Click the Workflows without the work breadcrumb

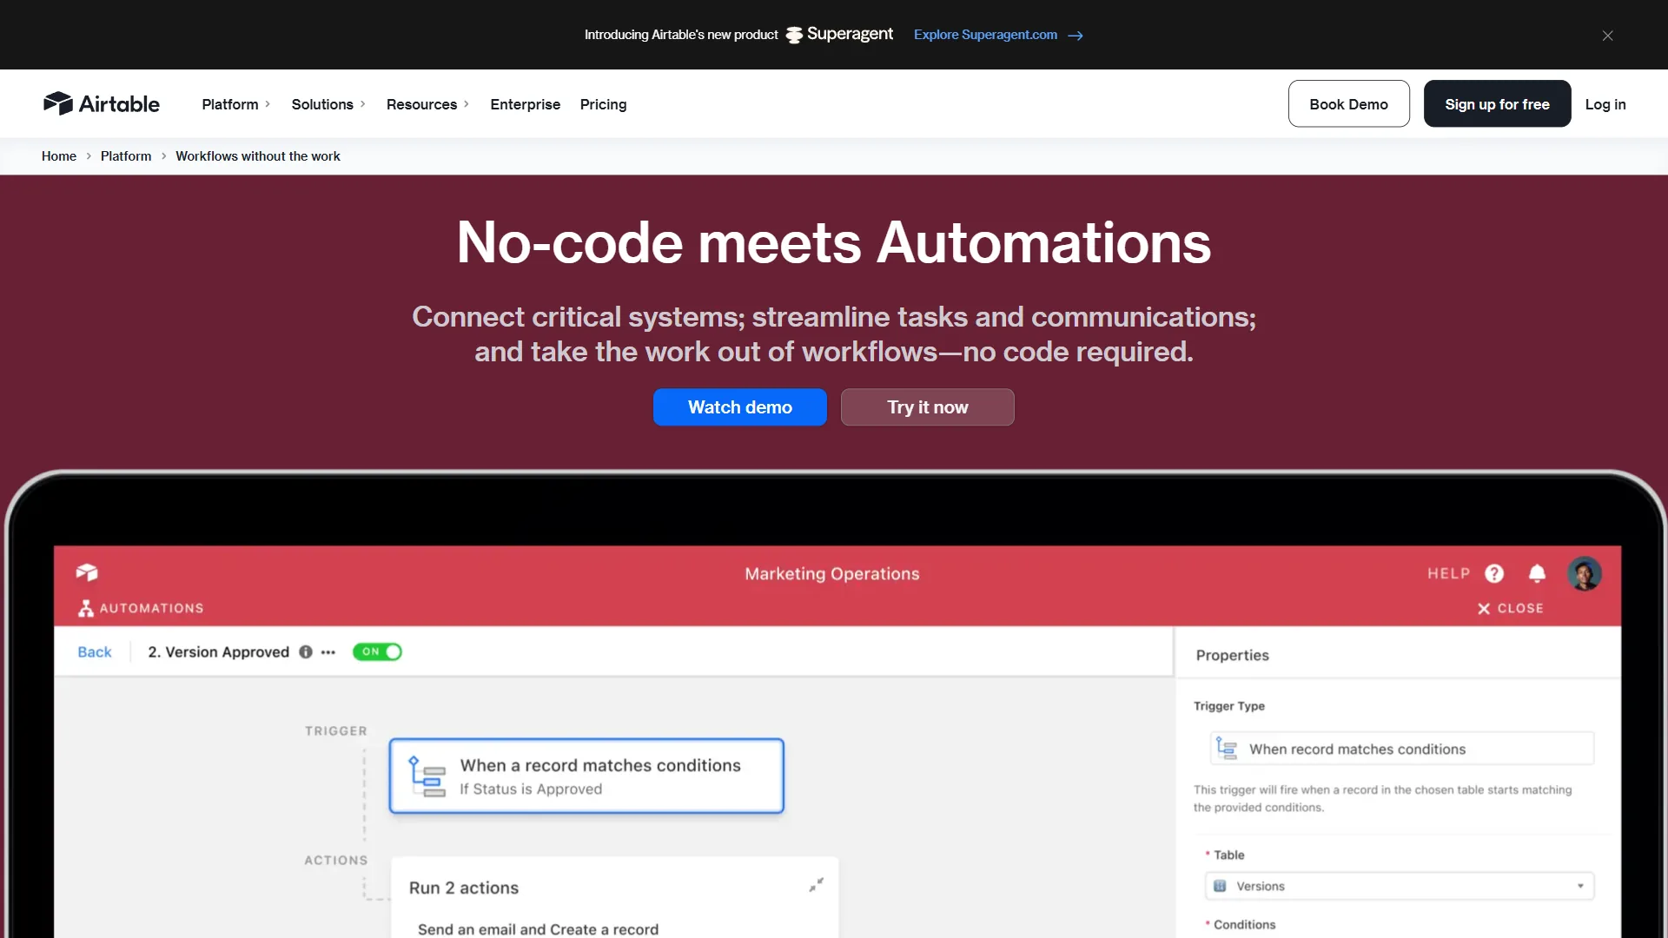[x=258, y=156]
